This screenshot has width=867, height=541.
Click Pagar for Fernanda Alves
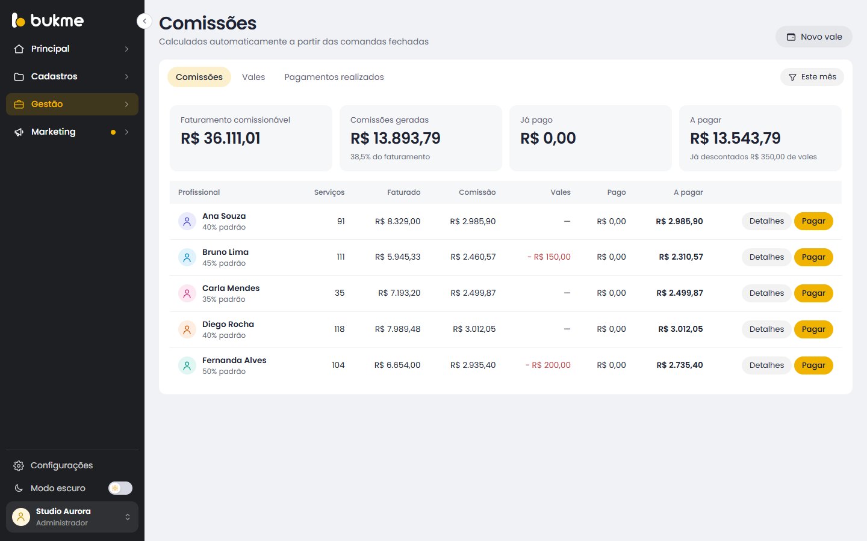click(813, 365)
